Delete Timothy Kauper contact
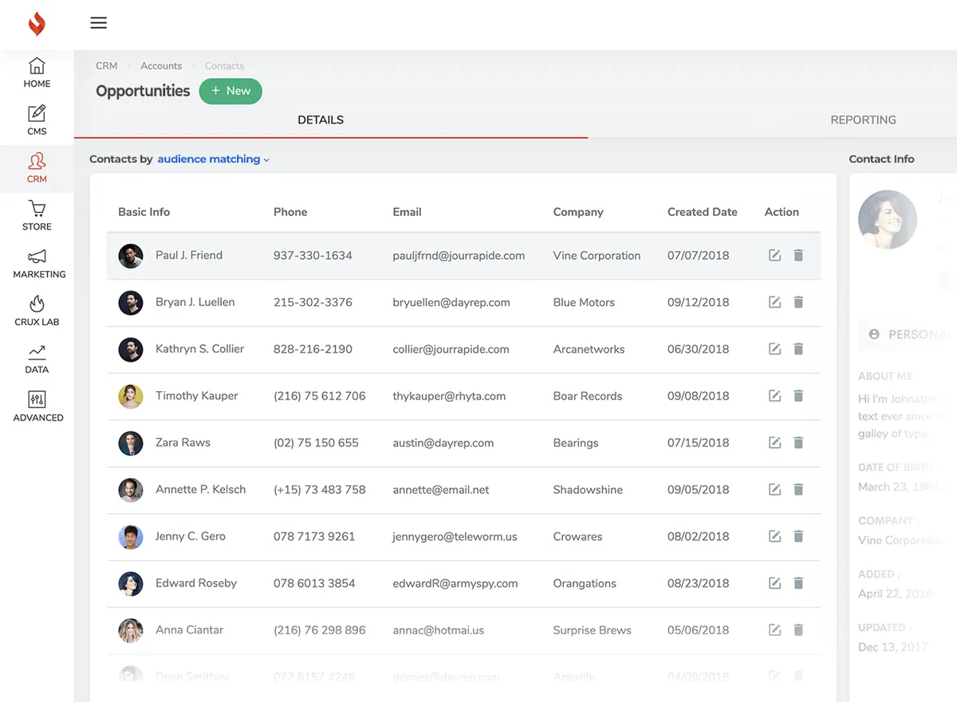The height and width of the screenshot is (702, 957). (x=798, y=395)
